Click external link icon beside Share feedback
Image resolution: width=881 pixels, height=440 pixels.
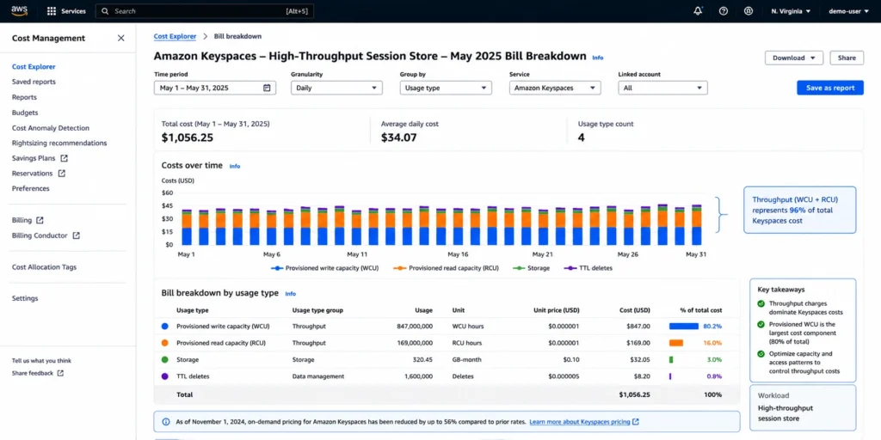click(x=60, y=373)
